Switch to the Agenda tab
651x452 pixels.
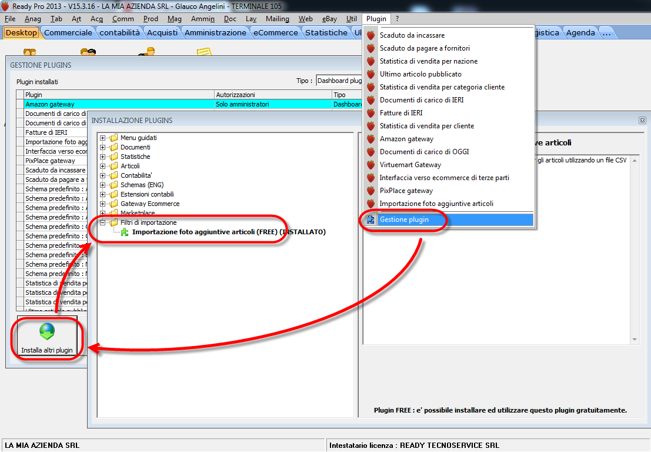click(x=580, y=32)
